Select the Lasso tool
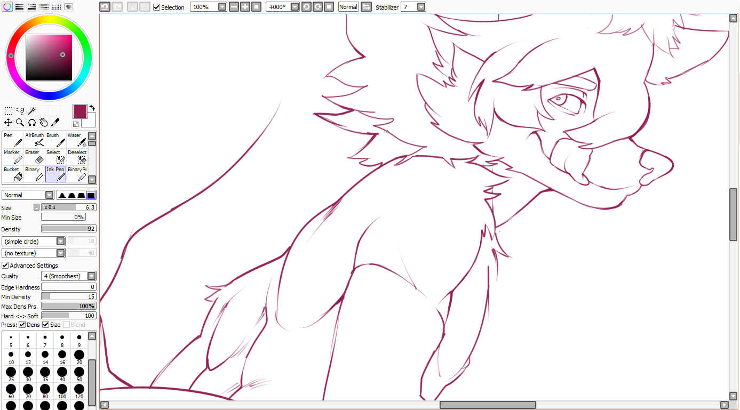 tap(20, 111)
